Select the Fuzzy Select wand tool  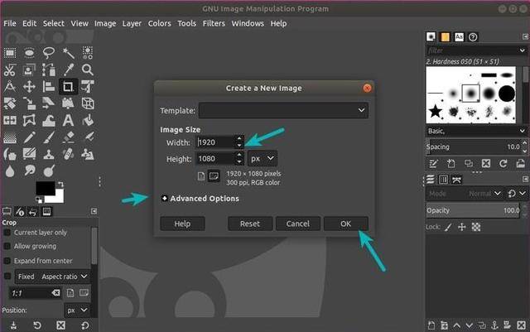tap(68, 53)
